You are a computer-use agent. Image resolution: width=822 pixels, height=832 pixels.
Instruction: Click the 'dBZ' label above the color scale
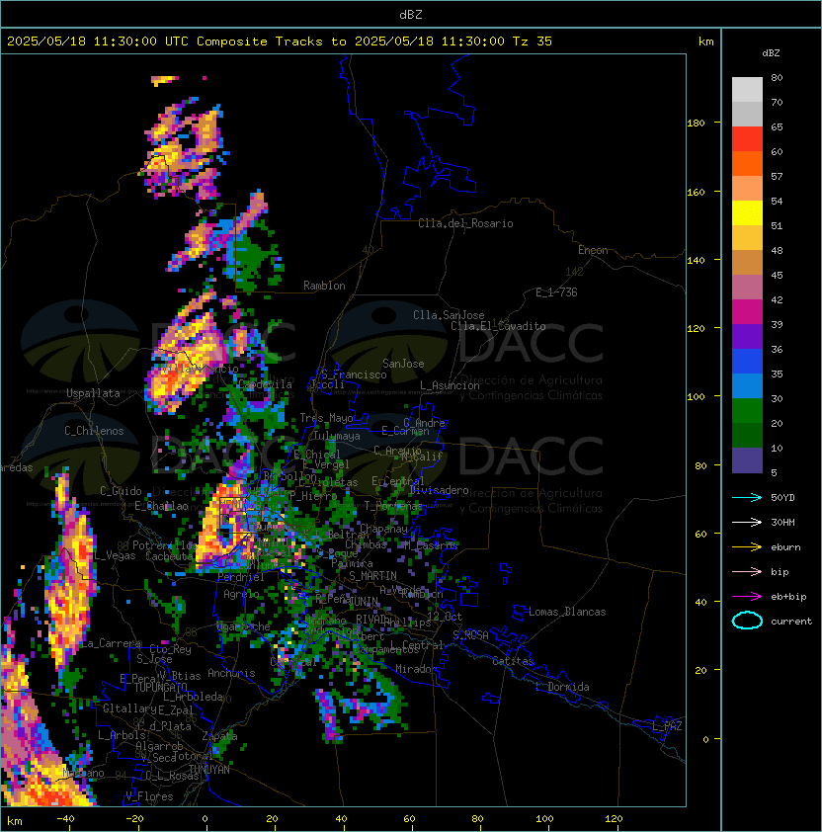click(771, 53)
